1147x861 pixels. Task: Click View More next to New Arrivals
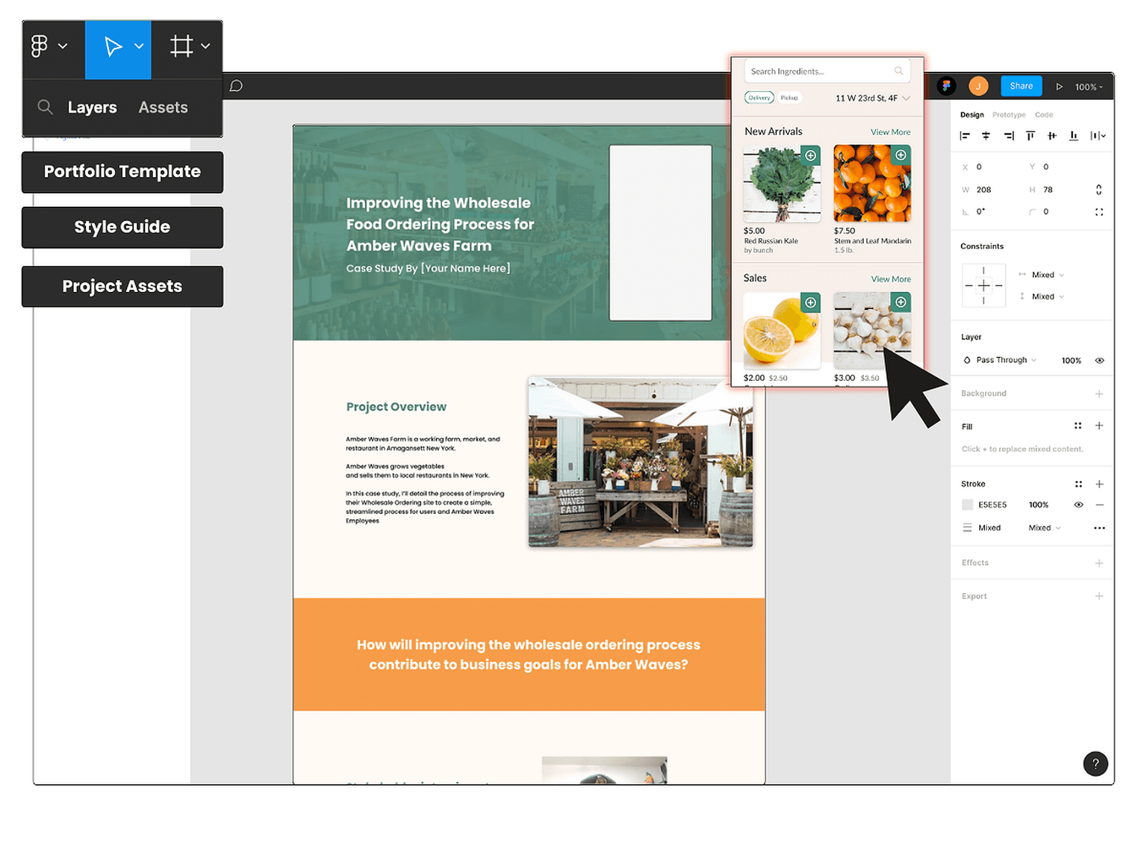[890, 132]
